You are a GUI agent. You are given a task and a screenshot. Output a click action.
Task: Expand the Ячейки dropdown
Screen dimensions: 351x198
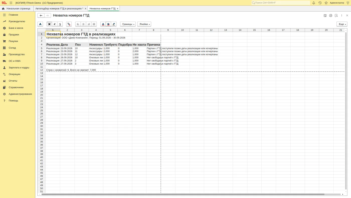[x=144, y=24]
